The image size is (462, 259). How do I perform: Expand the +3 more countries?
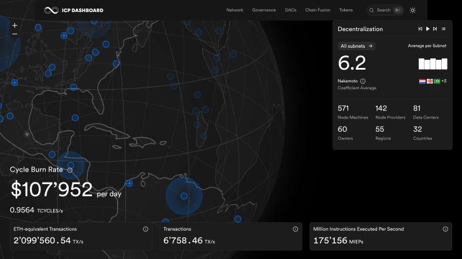[x=444, y=81]
